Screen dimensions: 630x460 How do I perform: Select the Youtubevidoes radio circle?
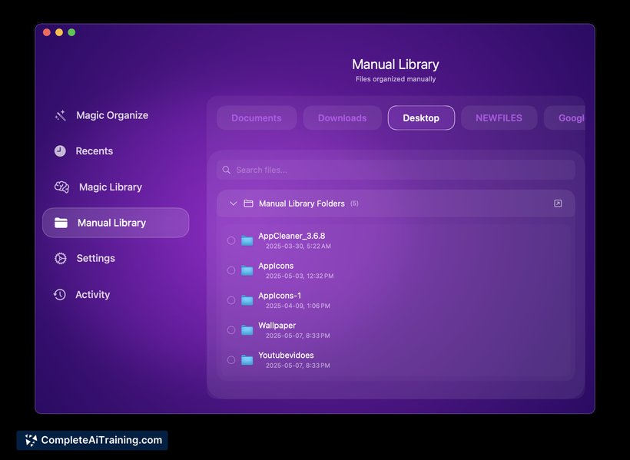(x=231, y=359)
